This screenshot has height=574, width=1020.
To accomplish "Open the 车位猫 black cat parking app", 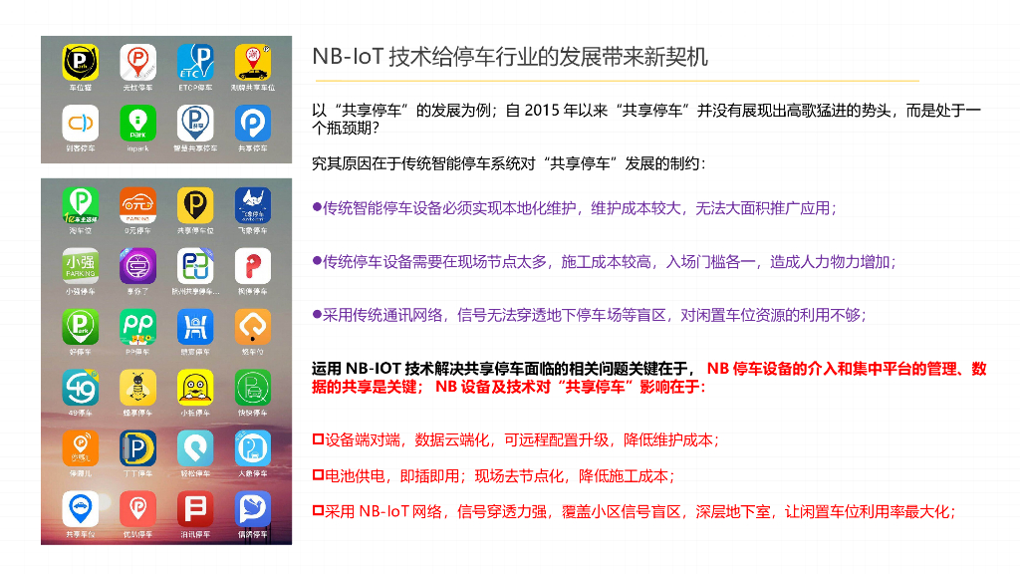I will pos(80,63).
